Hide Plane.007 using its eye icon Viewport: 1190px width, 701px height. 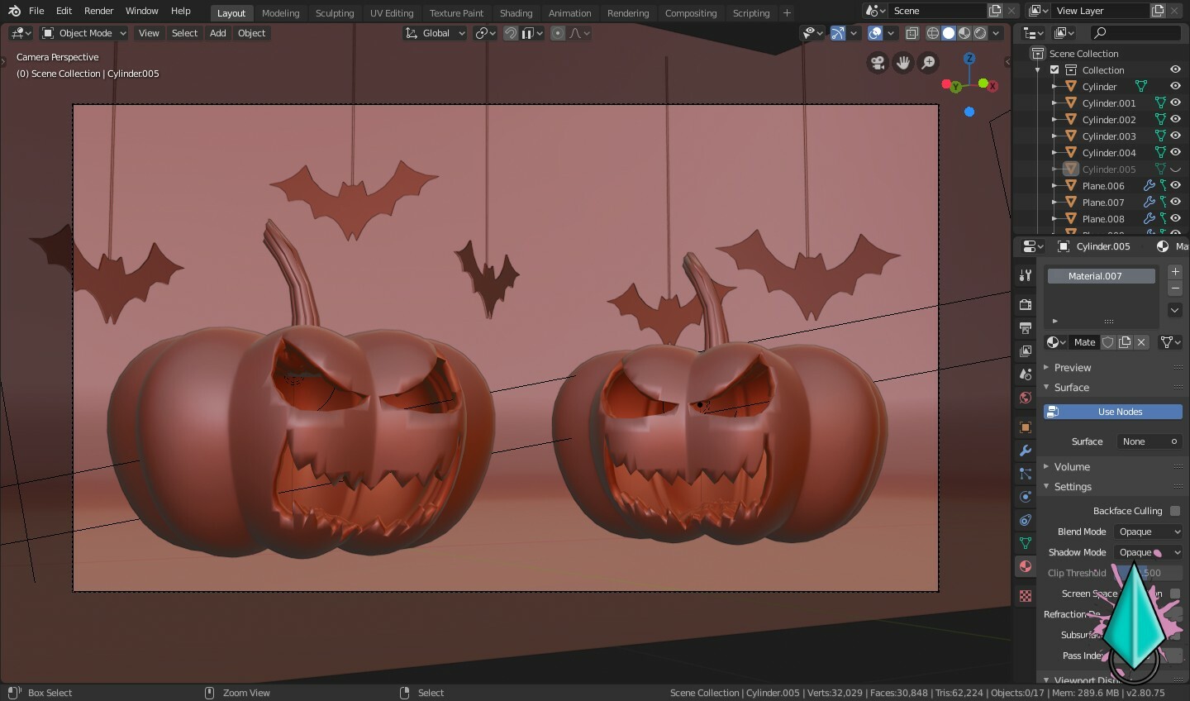pos(1175,203)
